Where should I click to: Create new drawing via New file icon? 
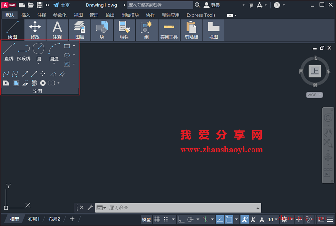22,5
